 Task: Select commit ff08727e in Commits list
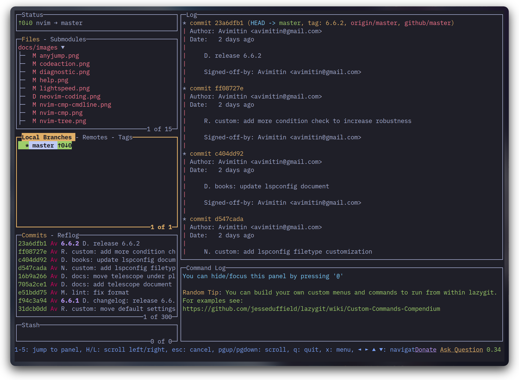click(32, 252)
